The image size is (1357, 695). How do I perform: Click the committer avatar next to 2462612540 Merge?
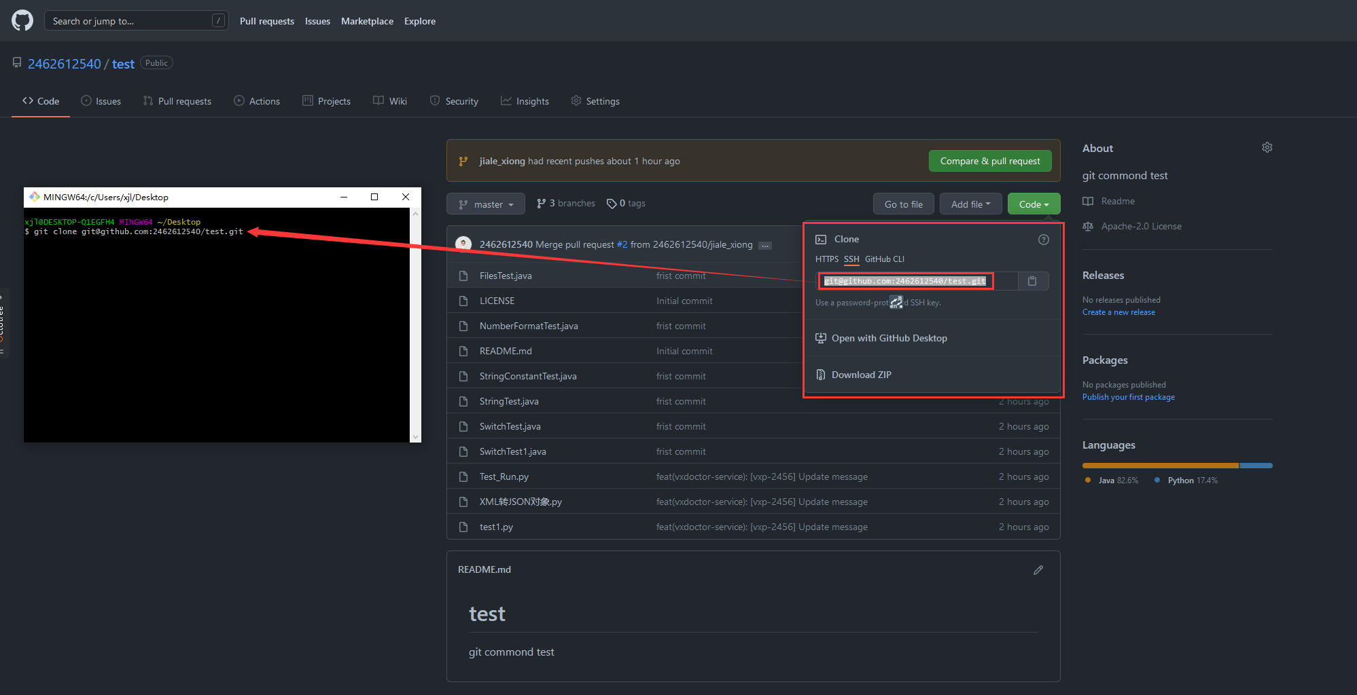click(463, 244)
